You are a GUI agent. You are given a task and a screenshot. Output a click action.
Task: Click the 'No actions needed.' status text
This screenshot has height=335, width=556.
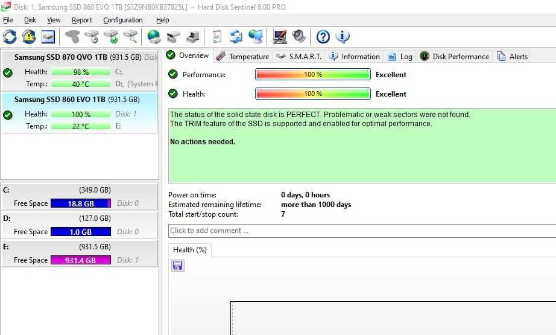click(x=203, y=142)
